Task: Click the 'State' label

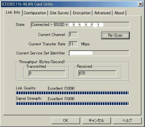Action: 20,25
